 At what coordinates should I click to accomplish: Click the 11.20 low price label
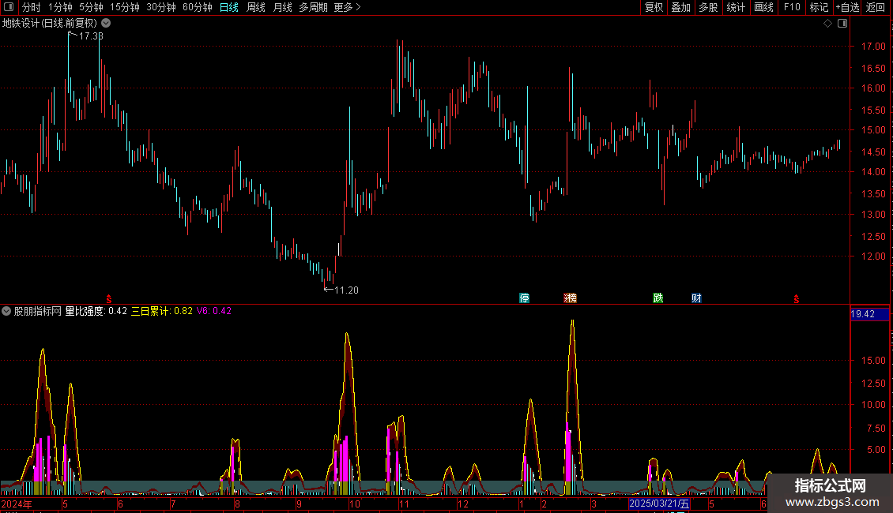(346, 290)
